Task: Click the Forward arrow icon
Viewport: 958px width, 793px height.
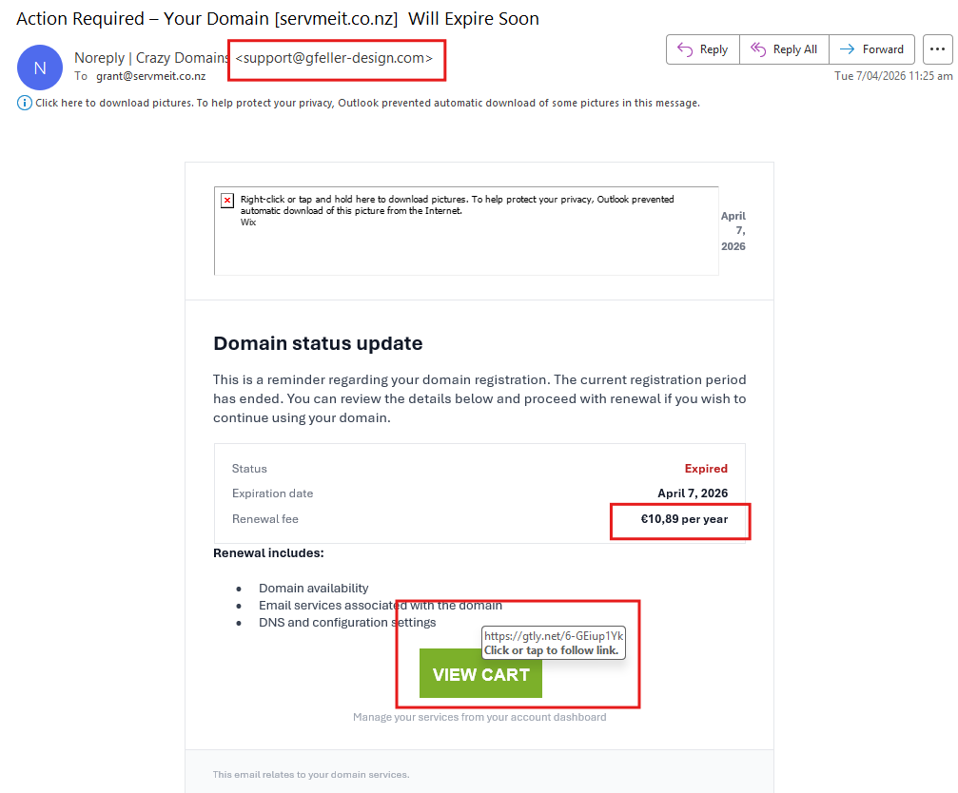Action: (847, 49)
